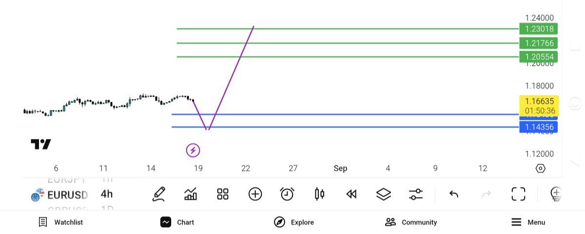Enter fullscreen chart mode
This screenshot has width=585, height=234.
click(x=518, y=194)
